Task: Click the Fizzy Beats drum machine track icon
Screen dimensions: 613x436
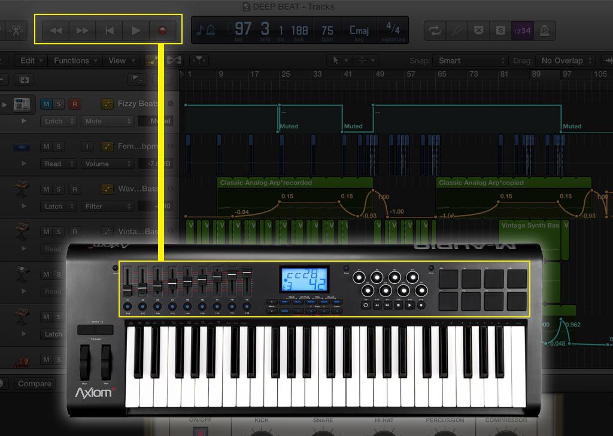Action: point(22,104)
